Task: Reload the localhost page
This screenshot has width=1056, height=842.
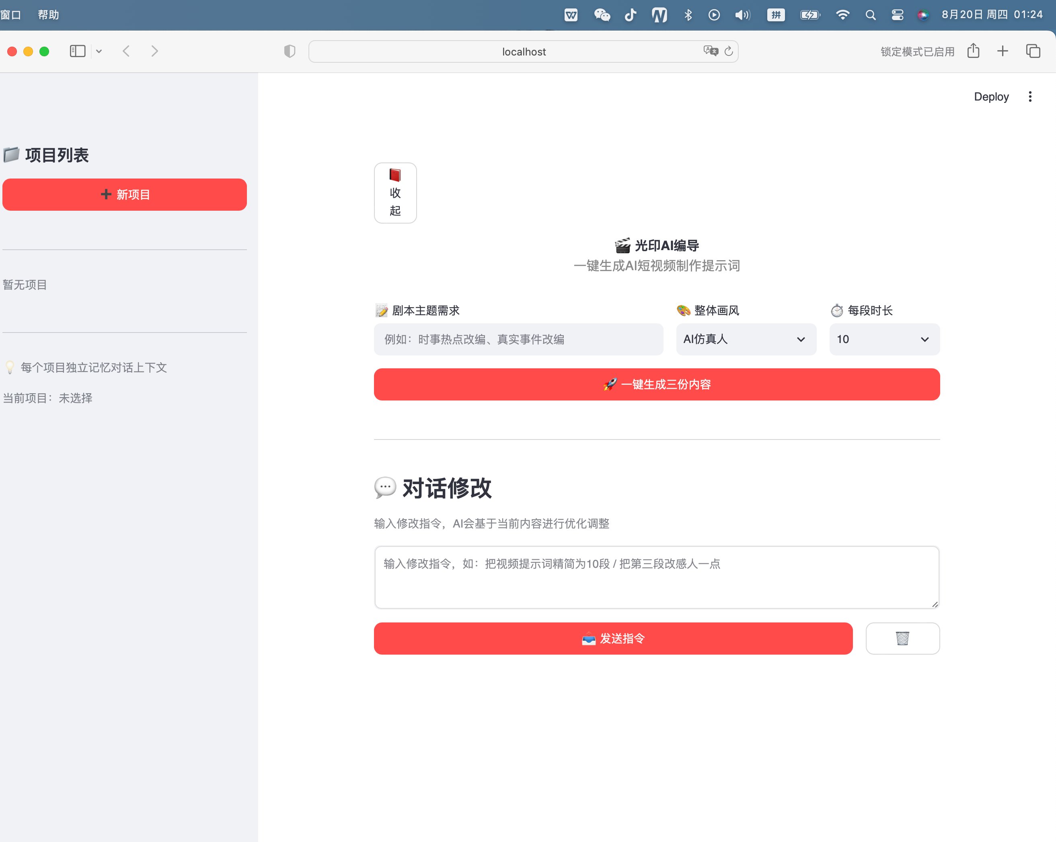Action: click(x=729, y=51)
